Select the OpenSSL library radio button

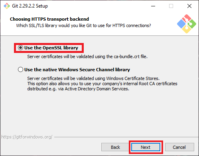coord(20,48)
